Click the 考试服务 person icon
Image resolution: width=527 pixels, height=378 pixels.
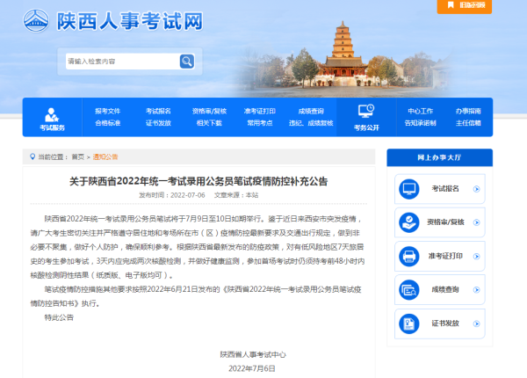52,113
